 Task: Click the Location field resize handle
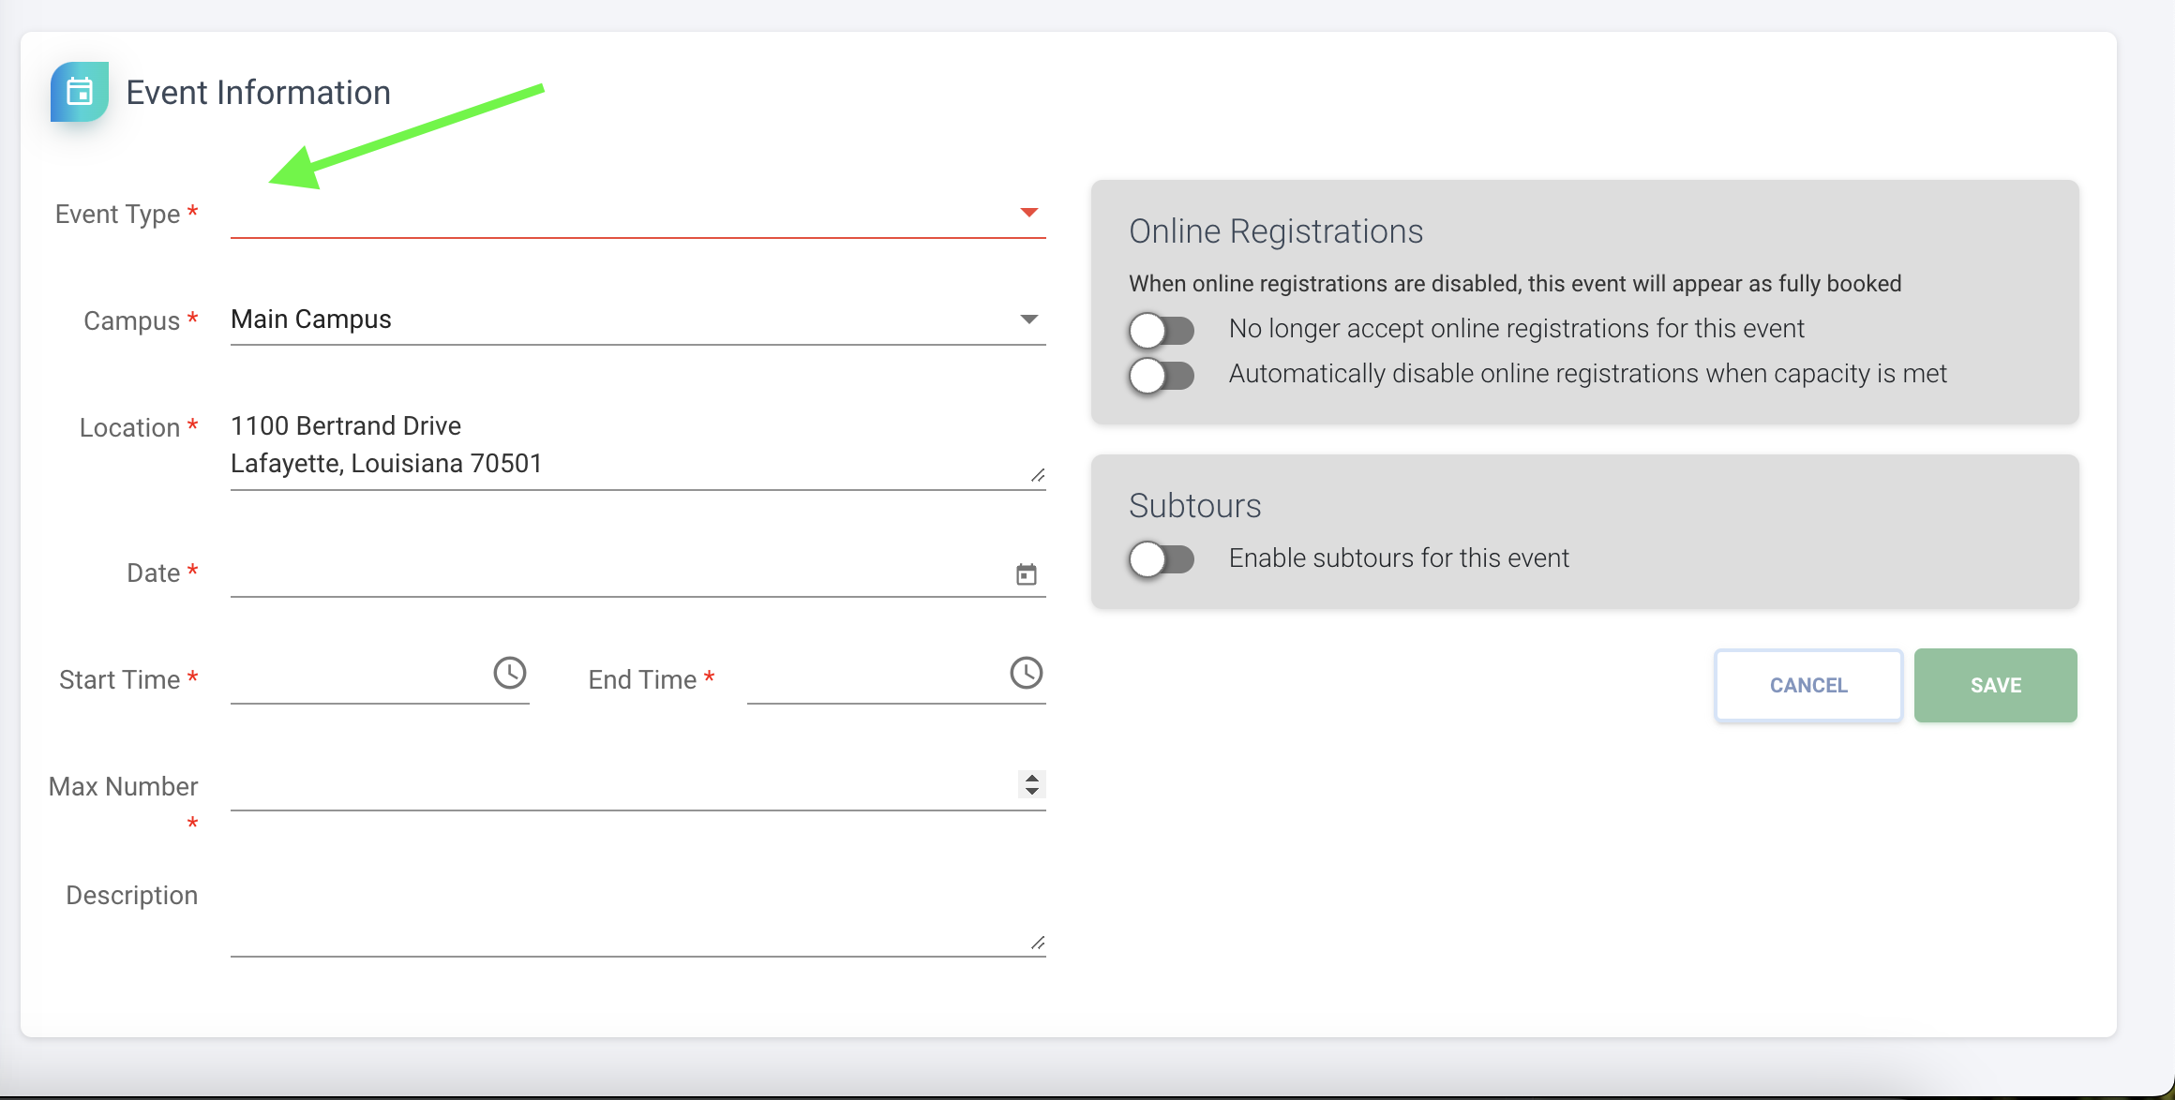pyautogui.click(x=1037, y=476)
